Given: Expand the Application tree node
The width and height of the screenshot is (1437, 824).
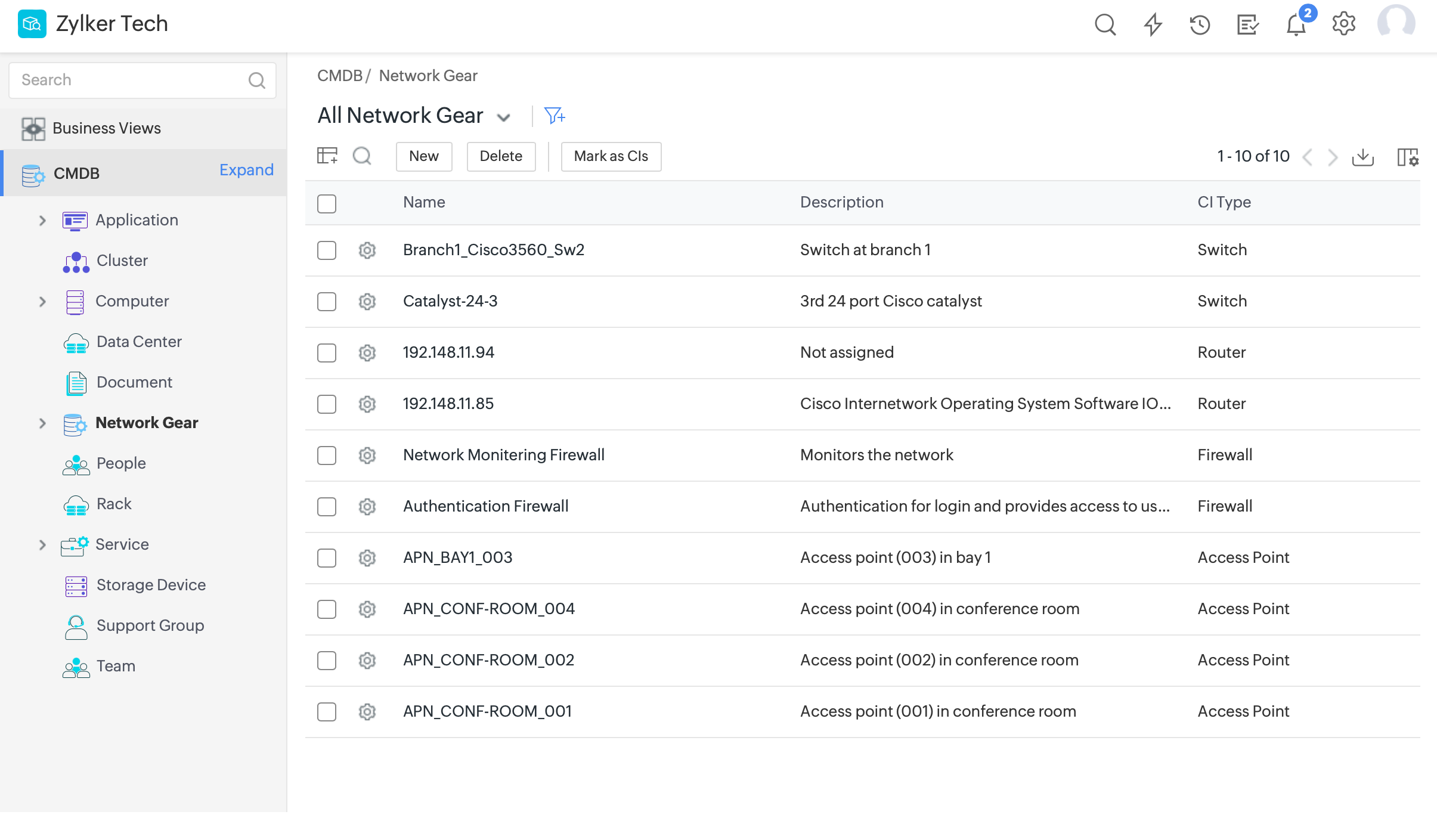Looking at the screenshot, I should point(42,221).
